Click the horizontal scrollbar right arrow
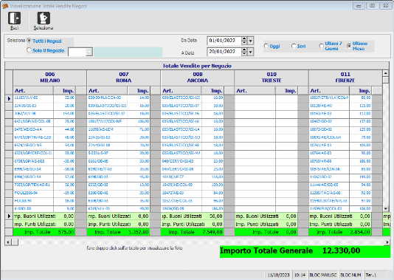The height and width of the screenshot is (280, 394). (387, 242)
